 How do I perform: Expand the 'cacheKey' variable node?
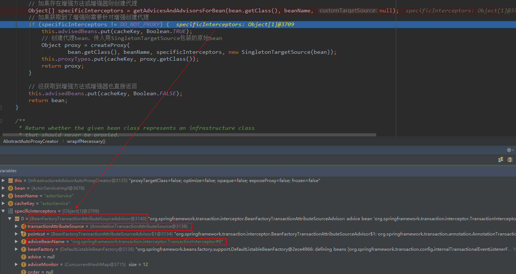(3, 204)
